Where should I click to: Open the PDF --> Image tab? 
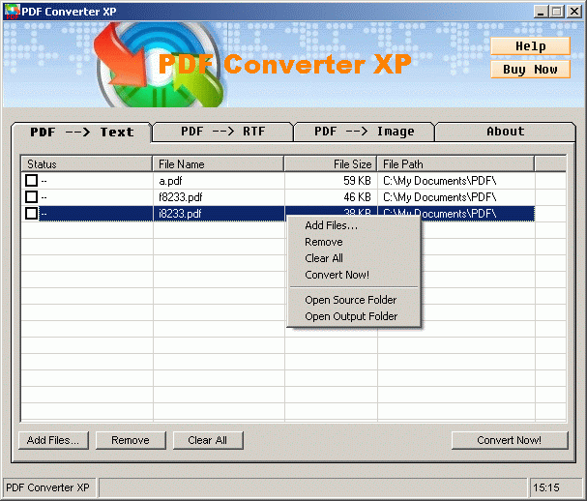[x=364, y=132]
